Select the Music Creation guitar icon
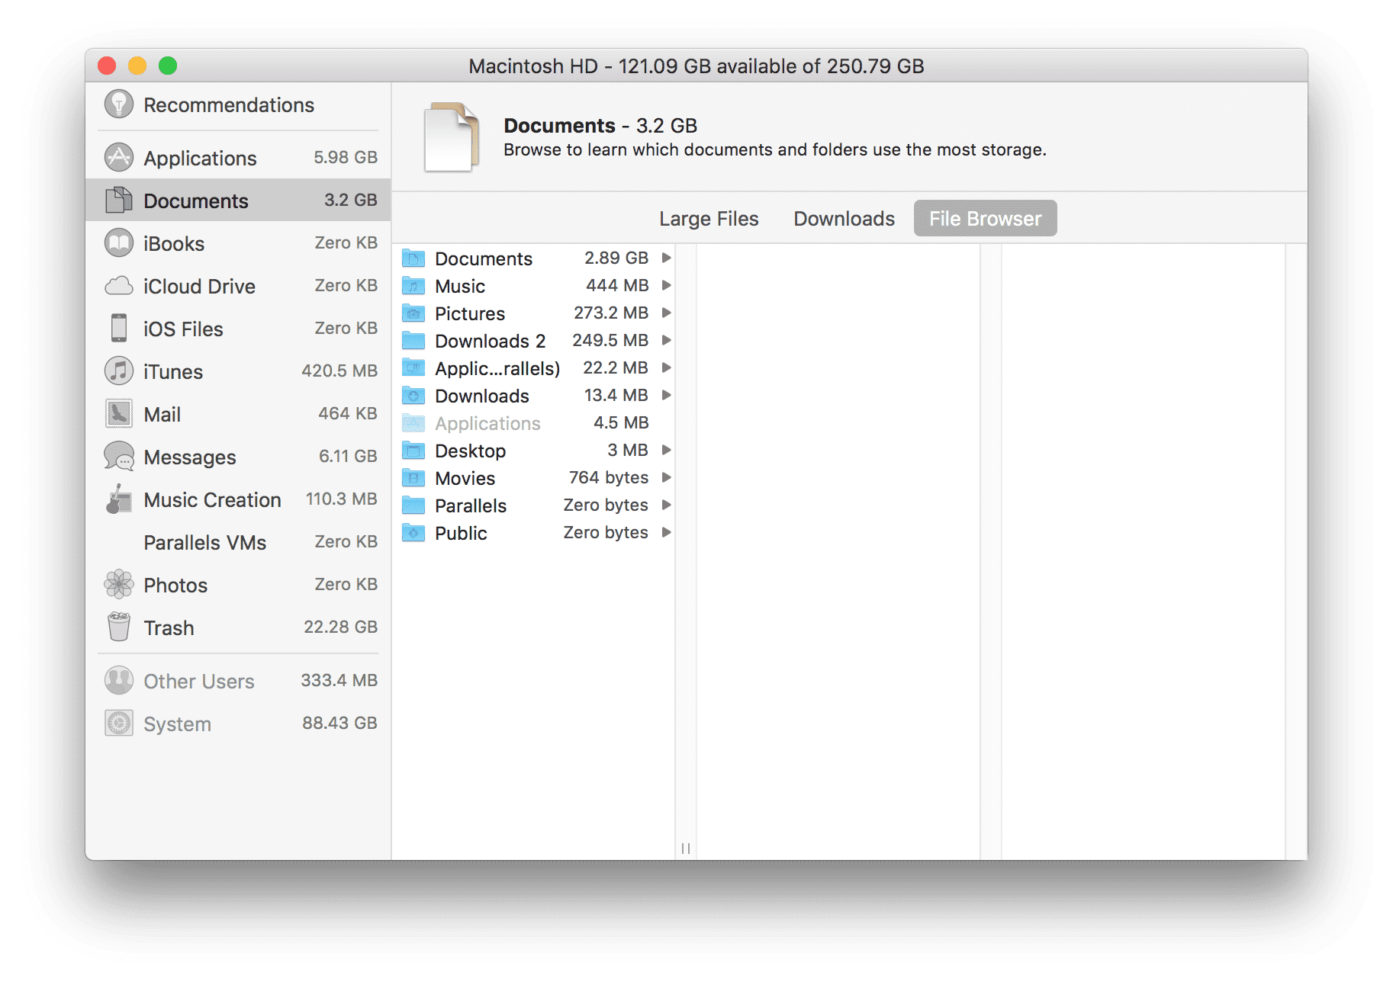Screen dimensions: 1393x982 (x=118, y=499)
